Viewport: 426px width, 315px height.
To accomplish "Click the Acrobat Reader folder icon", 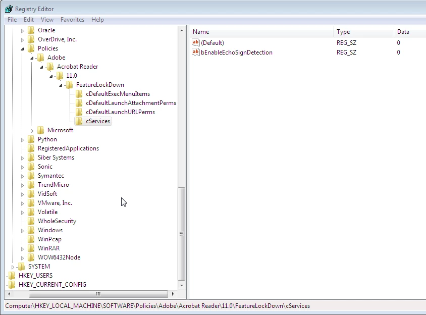I will click(50, 67).
